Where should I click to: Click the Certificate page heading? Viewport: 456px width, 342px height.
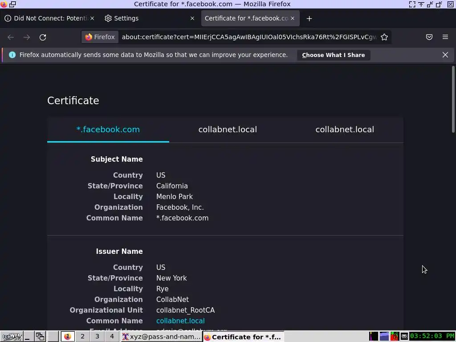[x=73, y=101]
